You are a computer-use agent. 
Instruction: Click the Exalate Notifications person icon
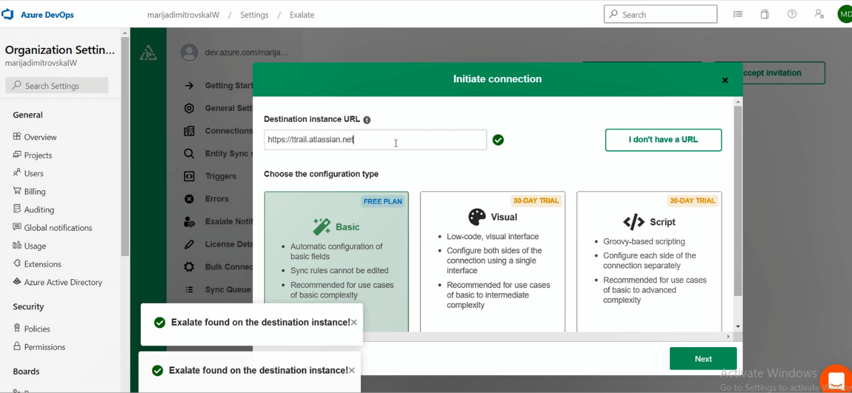pyautogui.click(x=189, y=221)
